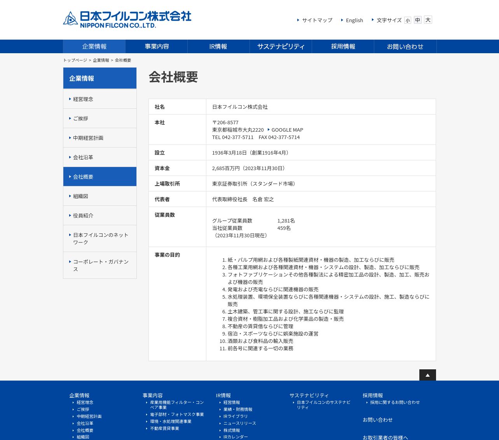Click footer link 産業用機能フィルター・コンベア事業

coord(177,405)
